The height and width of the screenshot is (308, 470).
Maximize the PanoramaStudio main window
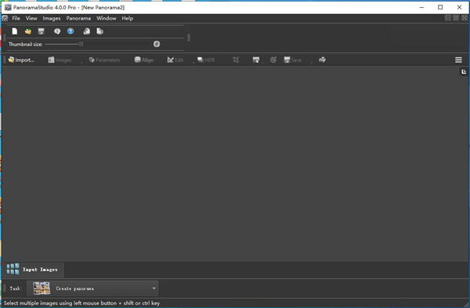pyautogui.click(x=440, y=7)
